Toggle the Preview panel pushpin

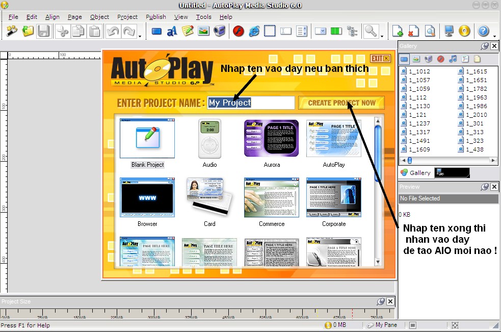coord(484,187)
